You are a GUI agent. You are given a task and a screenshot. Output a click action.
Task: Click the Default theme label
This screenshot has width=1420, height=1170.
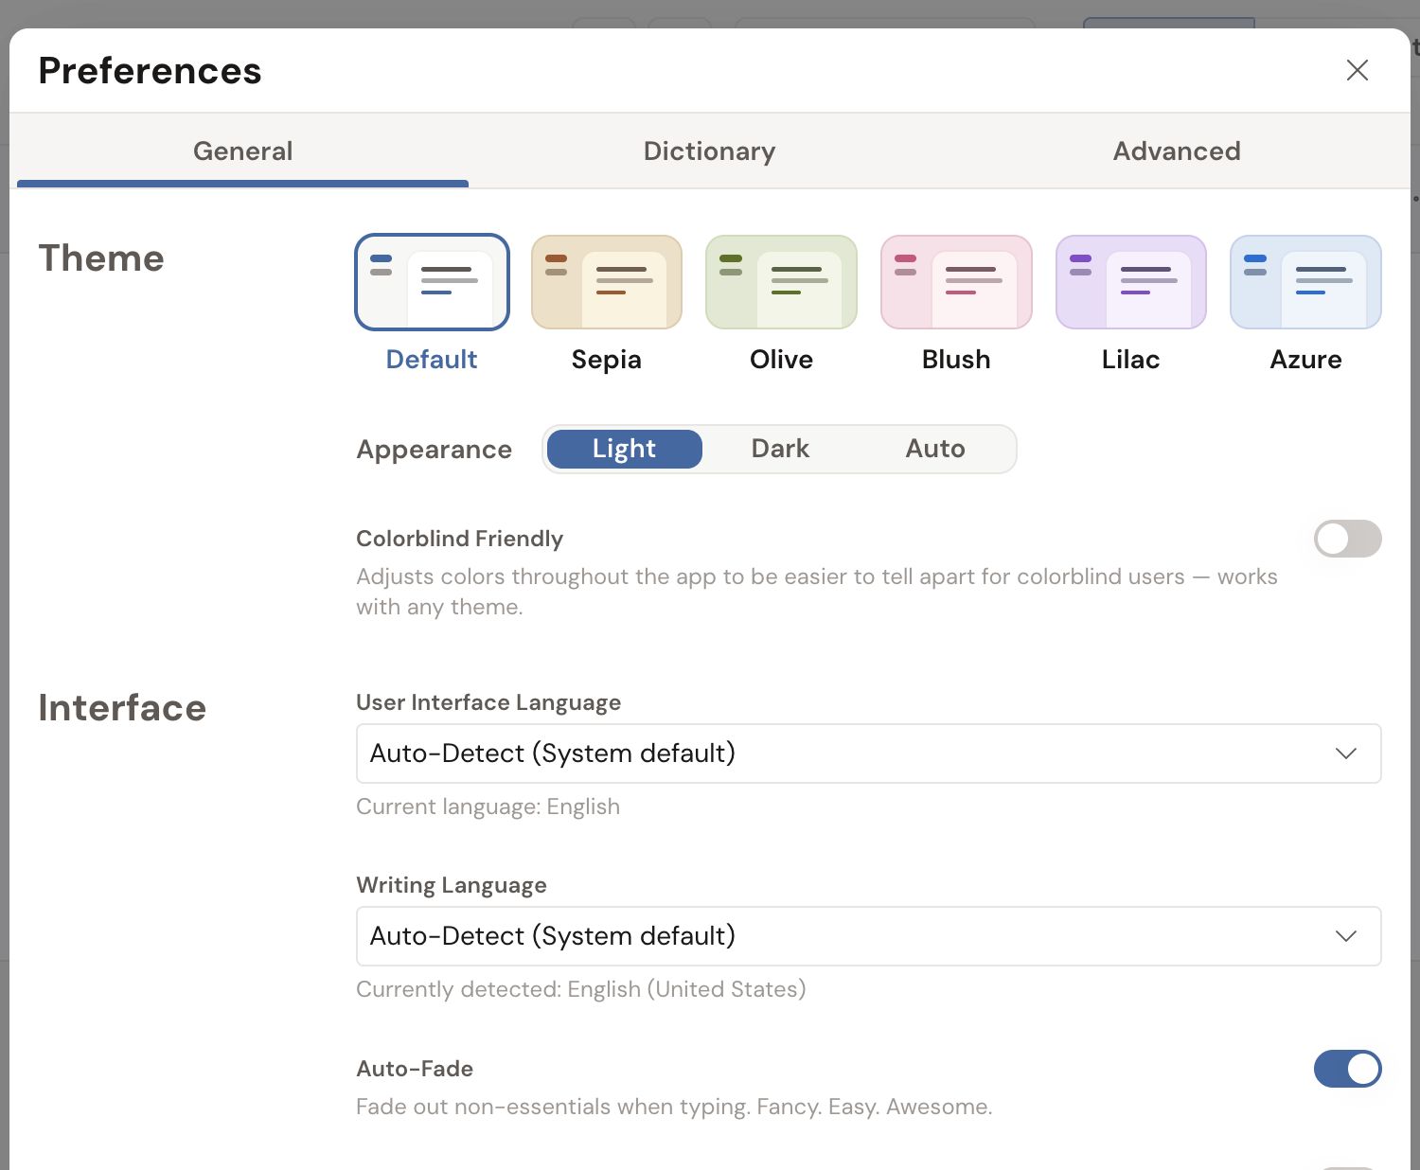pos(432,360)
